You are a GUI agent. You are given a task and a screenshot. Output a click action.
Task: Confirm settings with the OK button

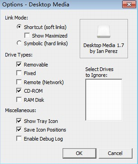79,153
